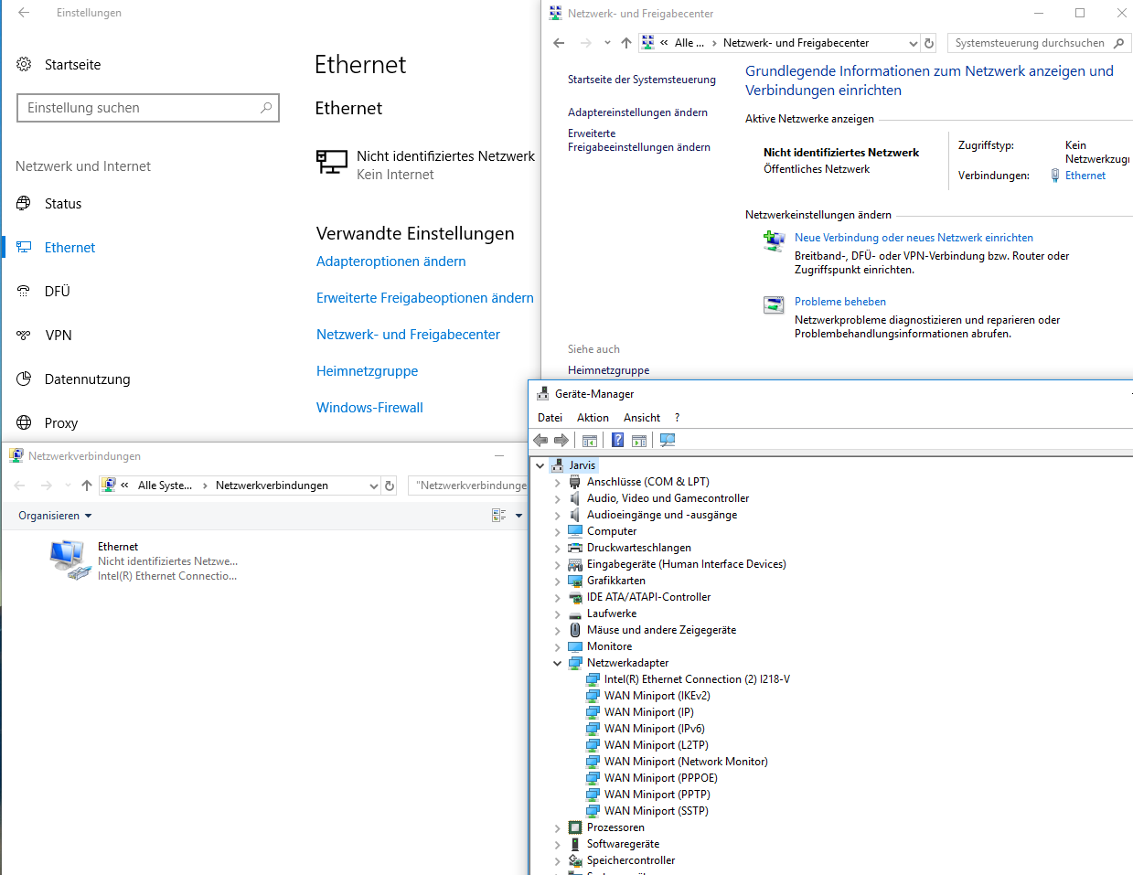The image size is (1133, 875).
Task: Click up-arrow in Netzwerk- und Freigabecenter address bar
Action: click(x=626, y=43)
